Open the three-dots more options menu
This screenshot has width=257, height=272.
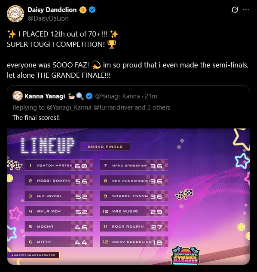coord(246,10)
